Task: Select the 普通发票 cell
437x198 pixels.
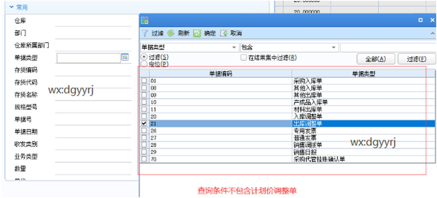Action: point(364,138)
